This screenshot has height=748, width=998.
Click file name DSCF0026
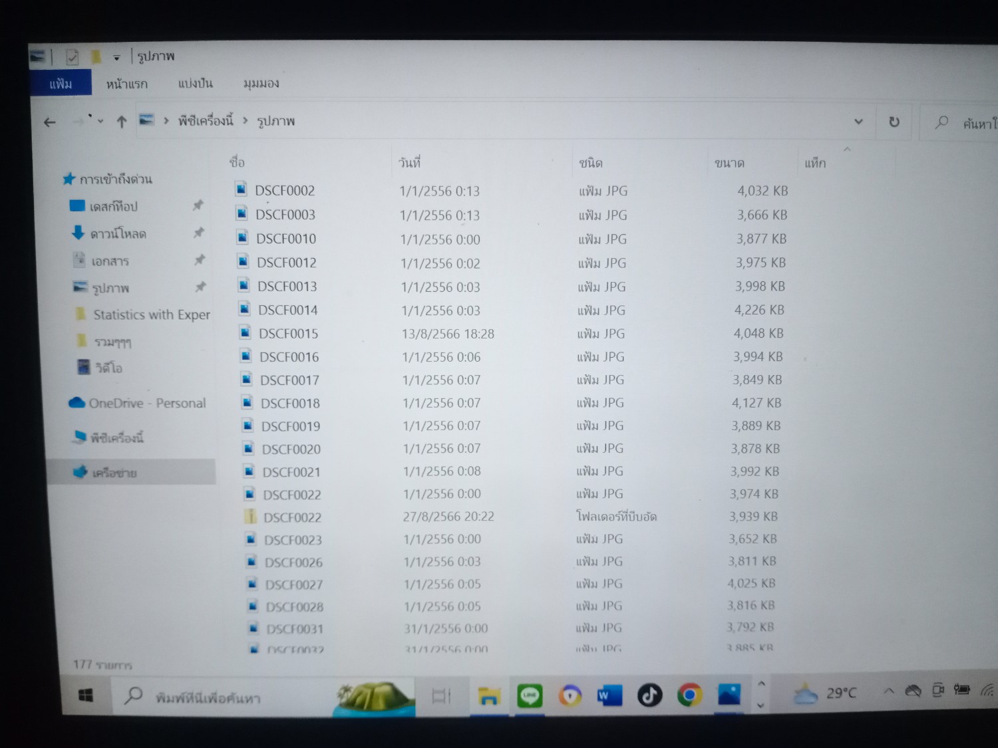pos(293,562)
